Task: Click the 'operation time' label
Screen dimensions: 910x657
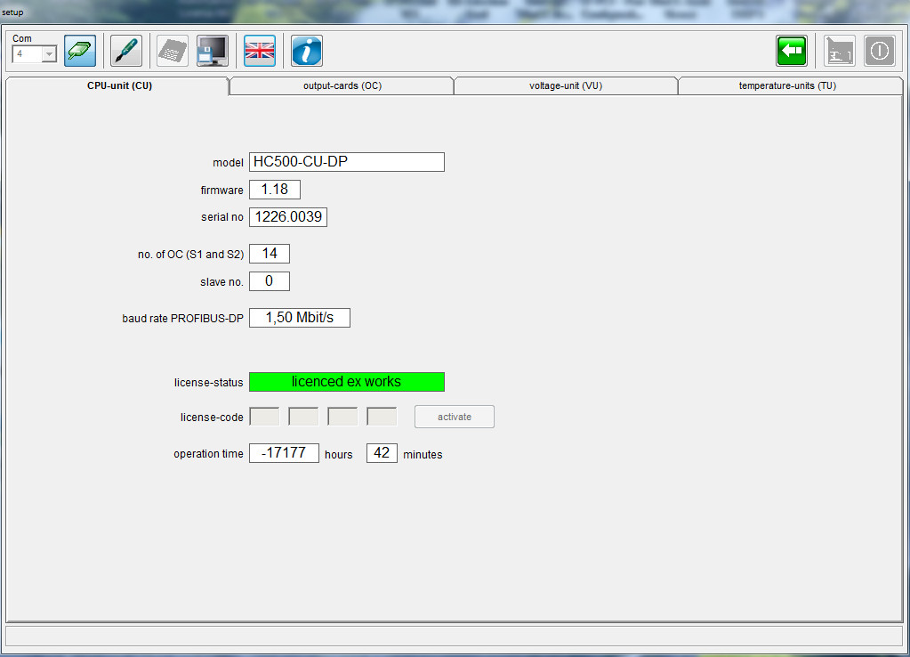Action: 208,454
